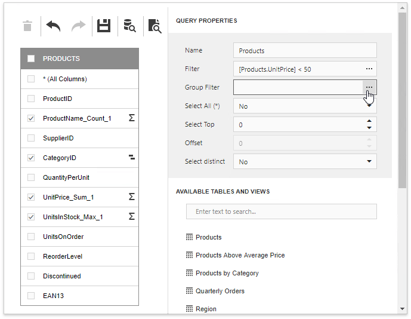Select Products in available tables
The image size is (411, 319).
click(x=208, y=237)
